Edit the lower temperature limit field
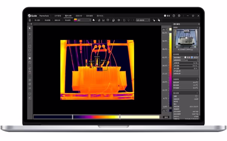 (165, 110)
